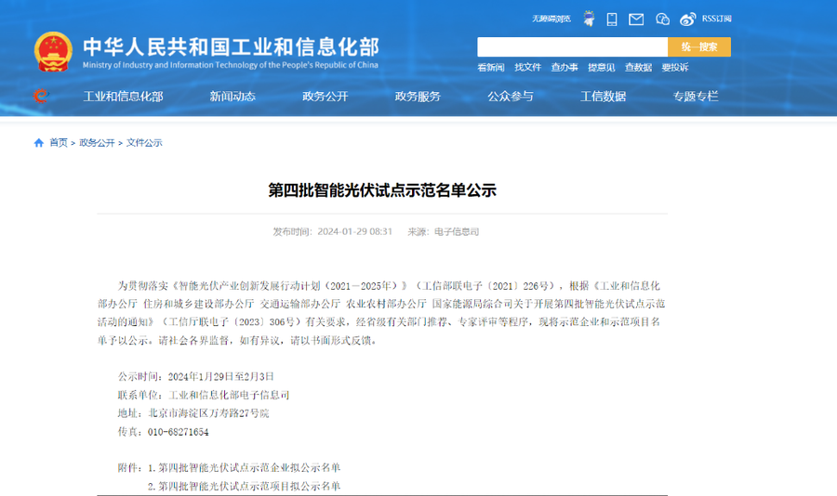This screenshot has height=496, width=837.
Task: Click the red MIIT swirl icon
Action: [40, 96]
